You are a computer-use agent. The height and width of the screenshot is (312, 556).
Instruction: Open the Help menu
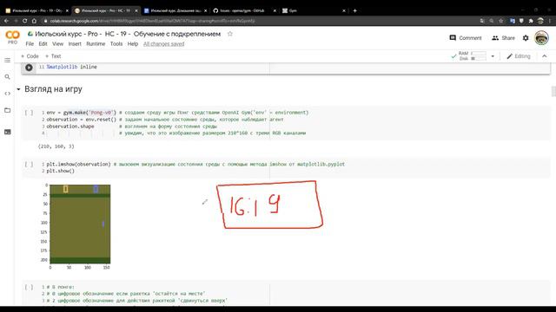(133, 44)
